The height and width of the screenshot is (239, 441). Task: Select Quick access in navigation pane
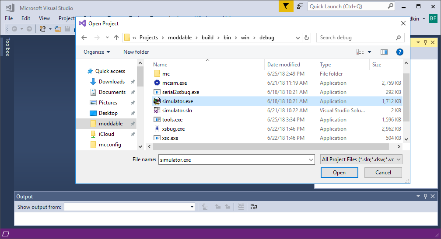[x=106, y=71]
